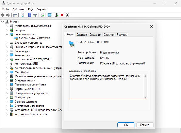Screen dimensions: 181x133
Task: Open the Справка menu
Action: coord(42,10)
